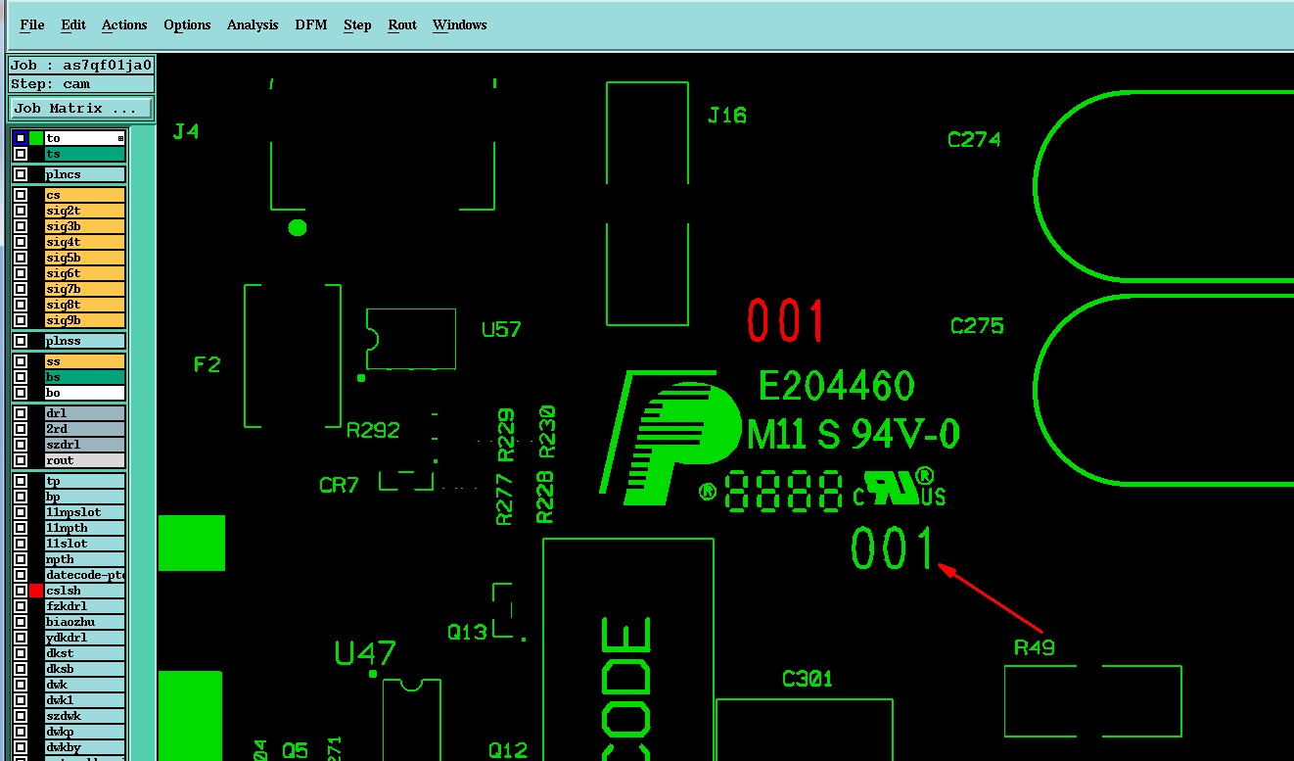1294x761 pixels.
Task: Click the U57 component label
Action: click(501, 329)
